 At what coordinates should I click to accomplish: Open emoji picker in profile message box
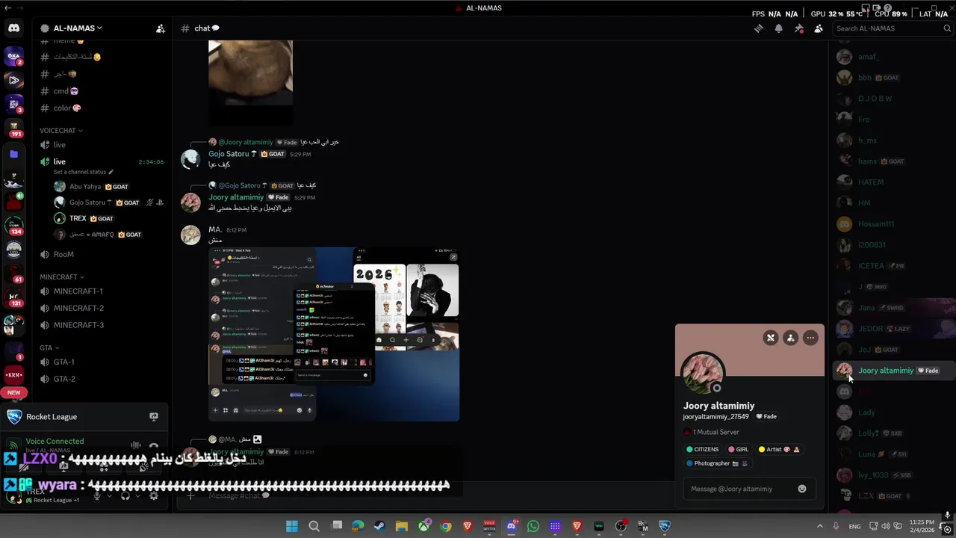tap(802, 489)
